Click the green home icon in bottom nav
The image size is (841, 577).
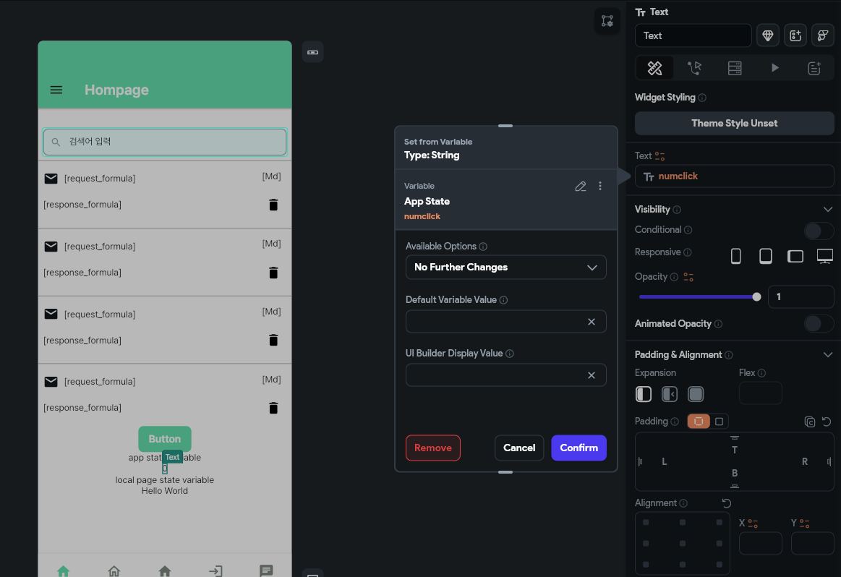(x=64, y=571)
